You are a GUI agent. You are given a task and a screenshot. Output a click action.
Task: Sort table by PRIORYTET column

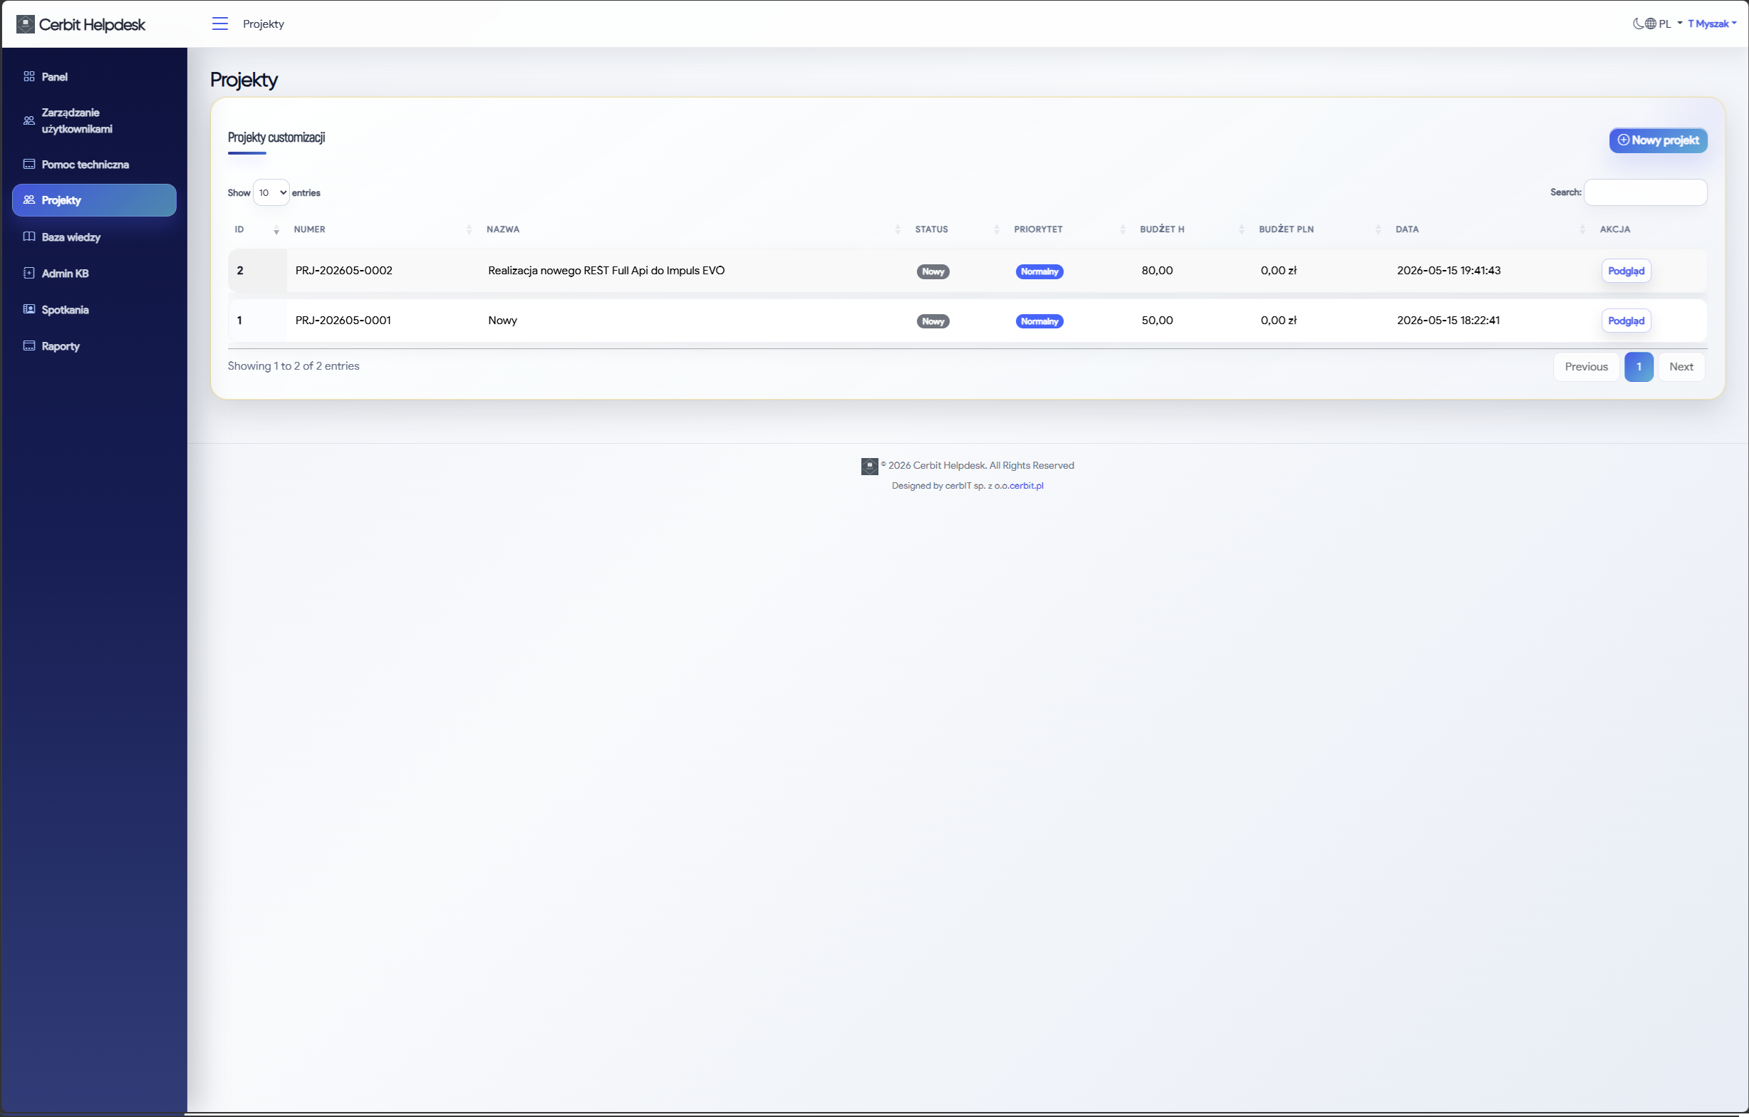tap(1070, 229)
